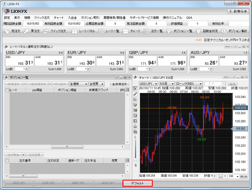Pin the ポジション一覧 panel with the pin icon

[x=117, y=77]
